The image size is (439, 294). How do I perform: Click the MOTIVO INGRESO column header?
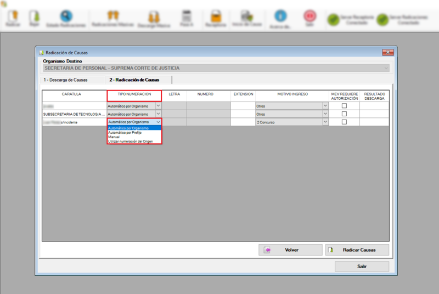[x=292, y=95]
